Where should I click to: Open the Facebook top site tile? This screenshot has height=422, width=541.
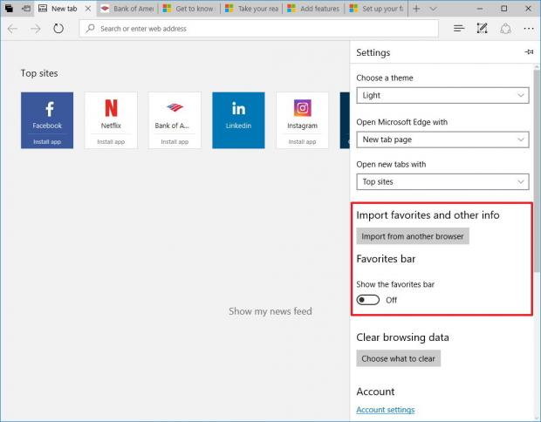tap(47, 120)
